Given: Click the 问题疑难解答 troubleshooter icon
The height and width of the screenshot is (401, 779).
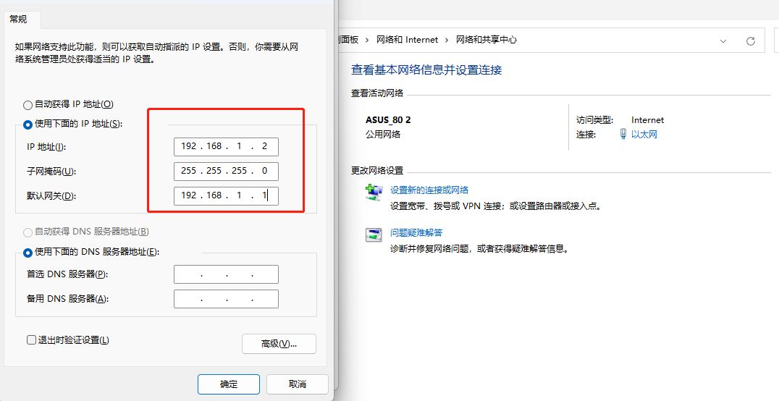Looking at the screenshot, I should coord(374,235).
